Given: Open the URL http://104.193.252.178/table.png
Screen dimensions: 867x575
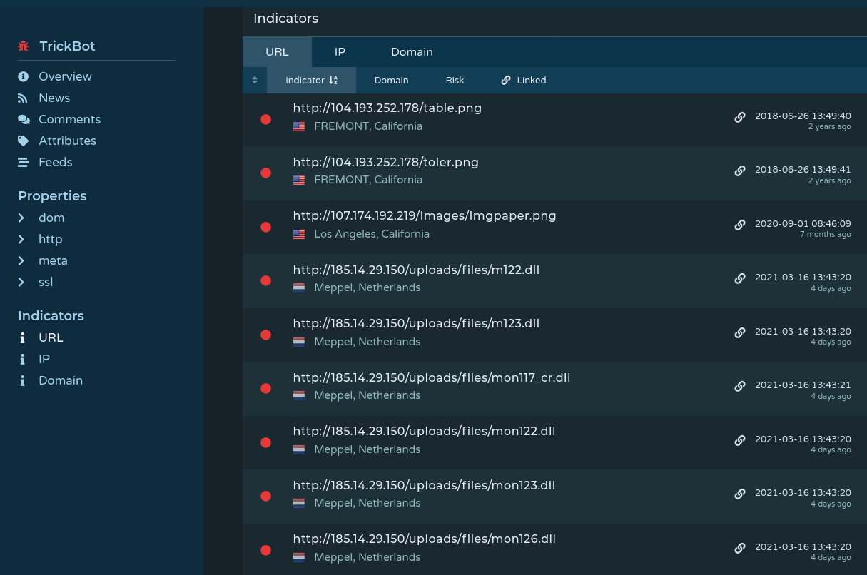Looking at the screenshot, I should [x=387, y=108].
